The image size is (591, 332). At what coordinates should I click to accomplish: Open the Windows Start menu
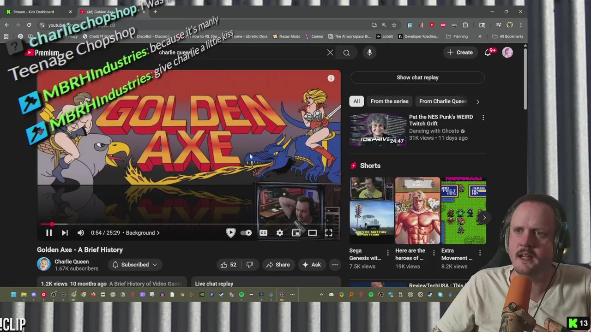click(x=13, y=295)
